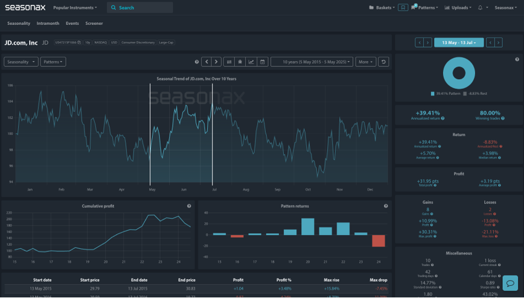Image resolution: width=524 pixels, height=298 pixels.
Task: Click info icon next to Average profit
Action: click(x=499, y=186)
